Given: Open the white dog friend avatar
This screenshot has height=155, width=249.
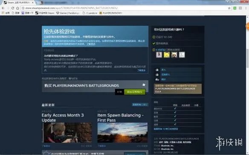Looking at the screenshot, I should 174,55.
